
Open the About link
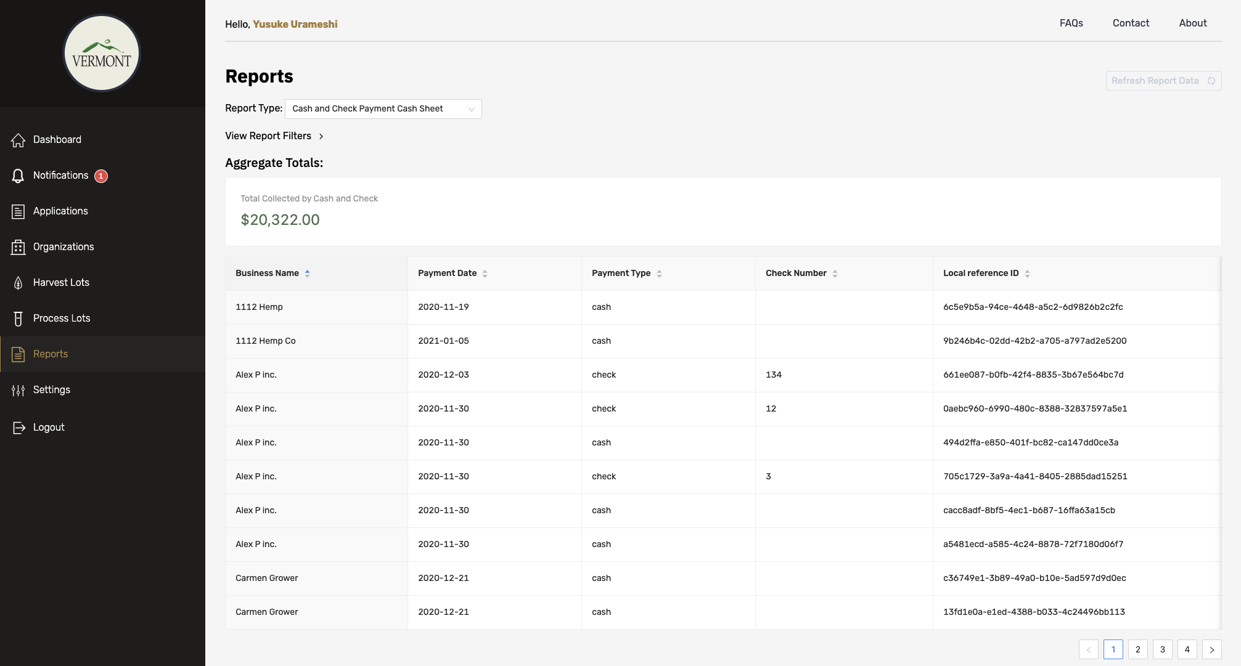[1192, 23]
